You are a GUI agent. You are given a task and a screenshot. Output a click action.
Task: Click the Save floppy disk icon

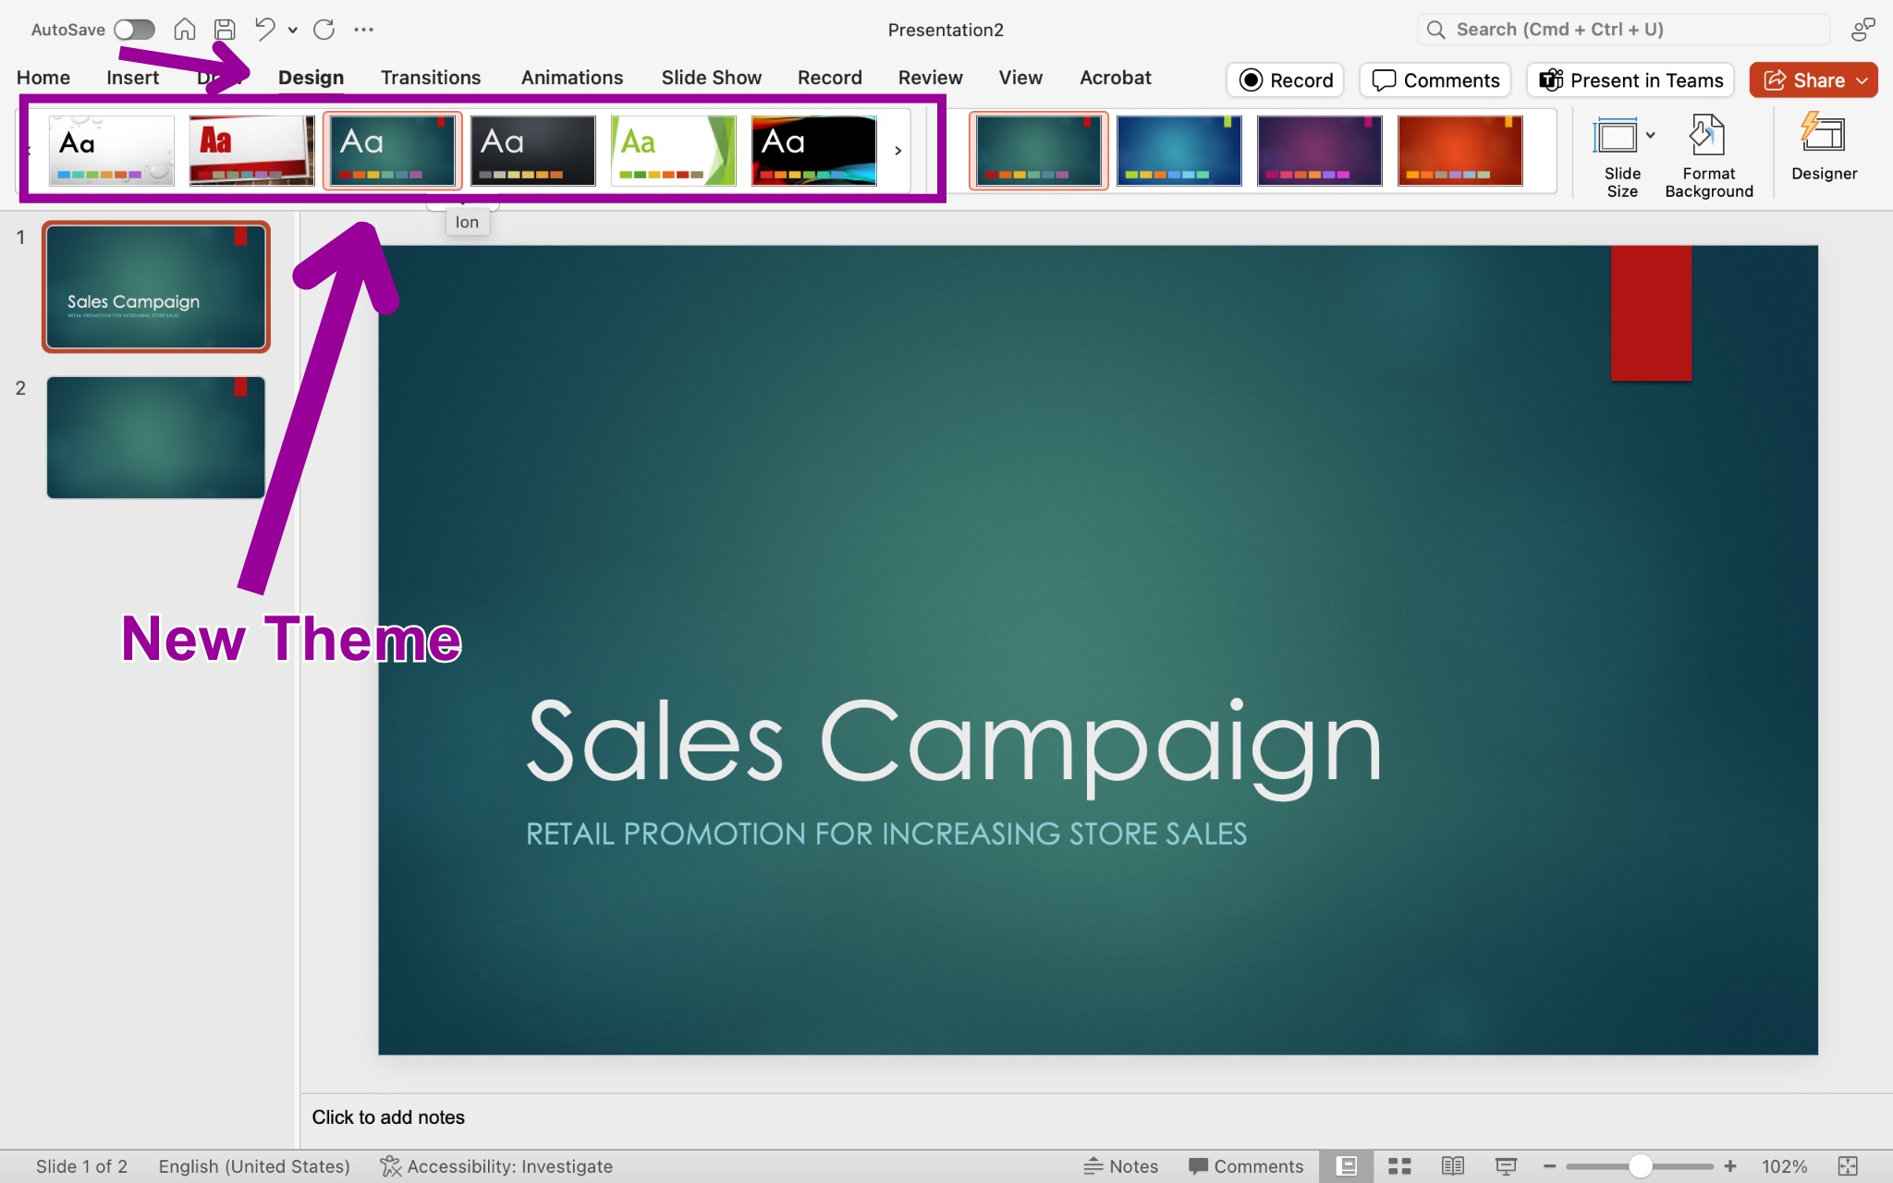coord(225,30)
